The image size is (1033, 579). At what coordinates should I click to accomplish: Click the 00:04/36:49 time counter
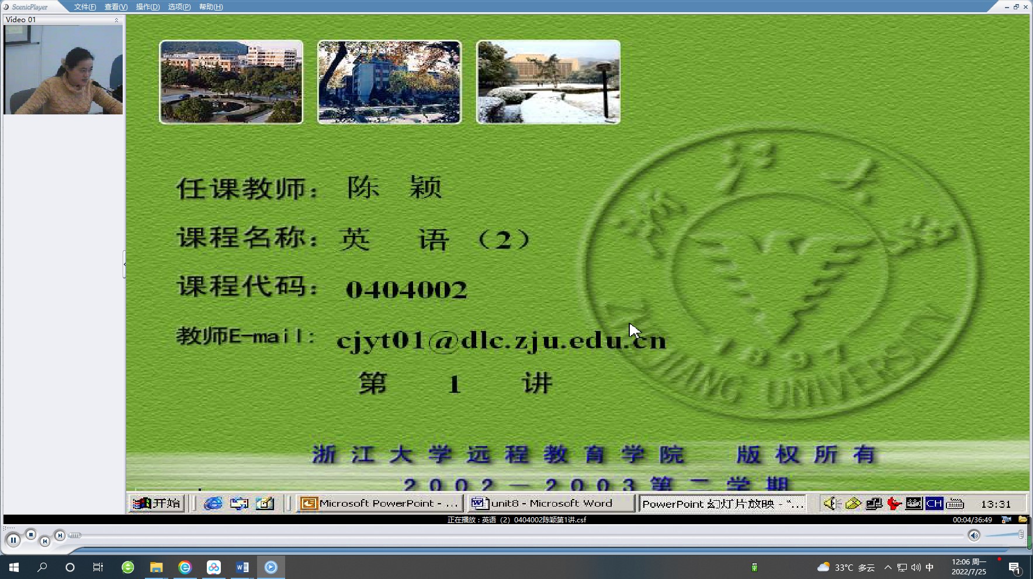coord(972,519)
